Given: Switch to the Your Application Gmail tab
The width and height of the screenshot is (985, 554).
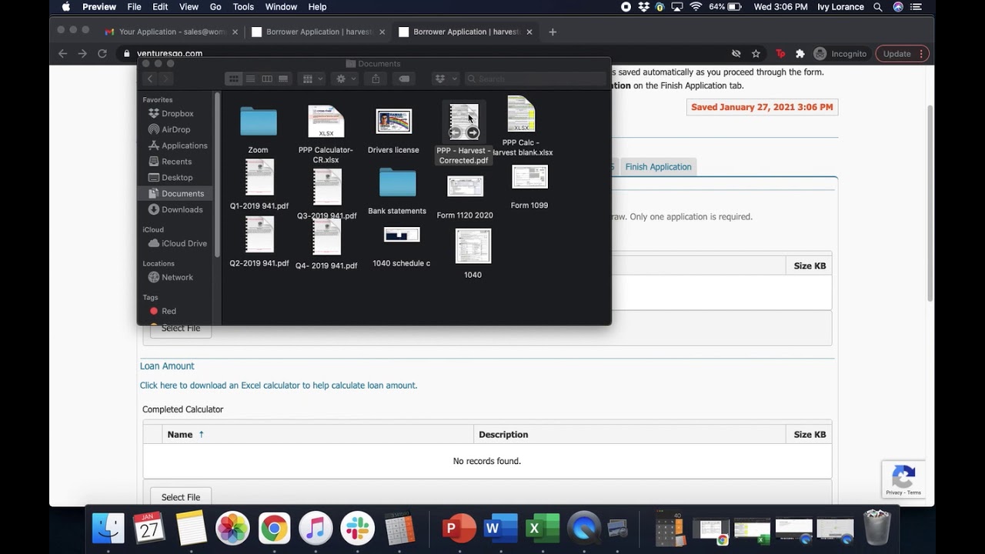Looking at the screenshot, I should click(172, 32).
